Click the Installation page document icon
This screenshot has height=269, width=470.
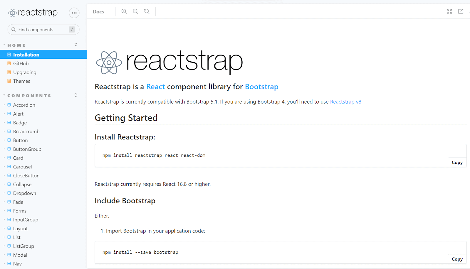9,54
